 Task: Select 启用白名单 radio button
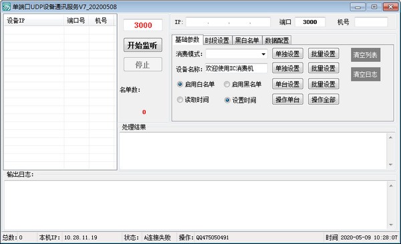tap(180, 84)
